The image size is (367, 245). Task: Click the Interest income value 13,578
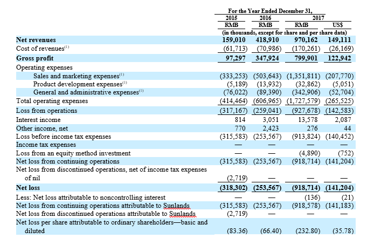[308, 120]
